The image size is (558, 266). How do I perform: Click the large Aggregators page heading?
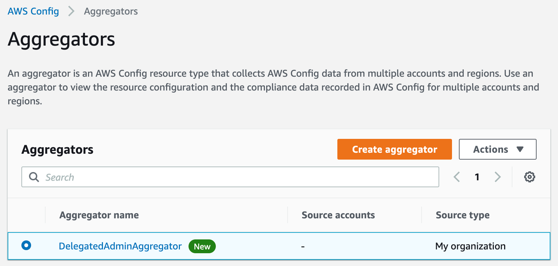pyautogui.click(x=61, y=39)
